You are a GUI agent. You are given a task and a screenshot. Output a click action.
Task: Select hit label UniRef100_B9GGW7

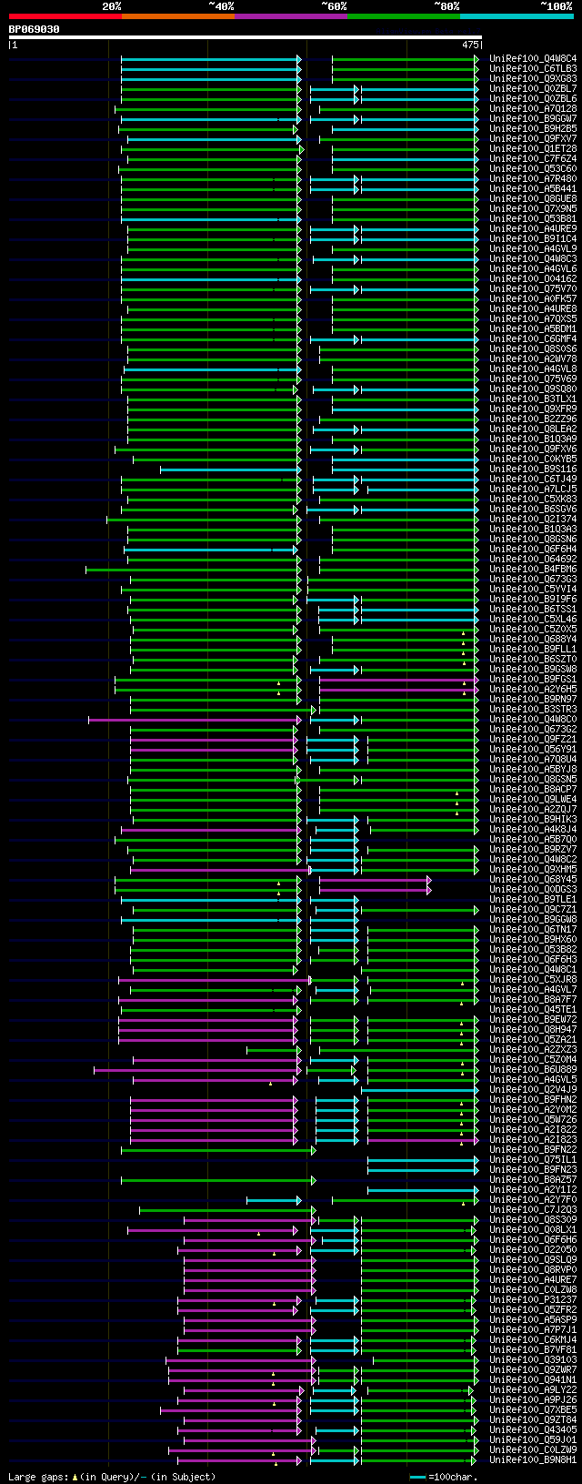(533, 118)
